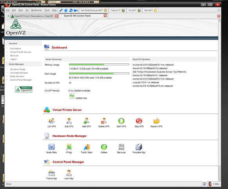Open the Help menu
This screenshot has height=189, width=228.
54,10
